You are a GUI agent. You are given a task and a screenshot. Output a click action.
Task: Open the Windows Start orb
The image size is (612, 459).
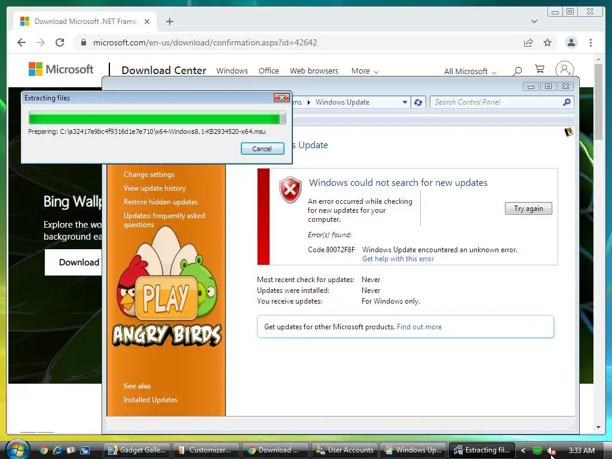point(17,449)
